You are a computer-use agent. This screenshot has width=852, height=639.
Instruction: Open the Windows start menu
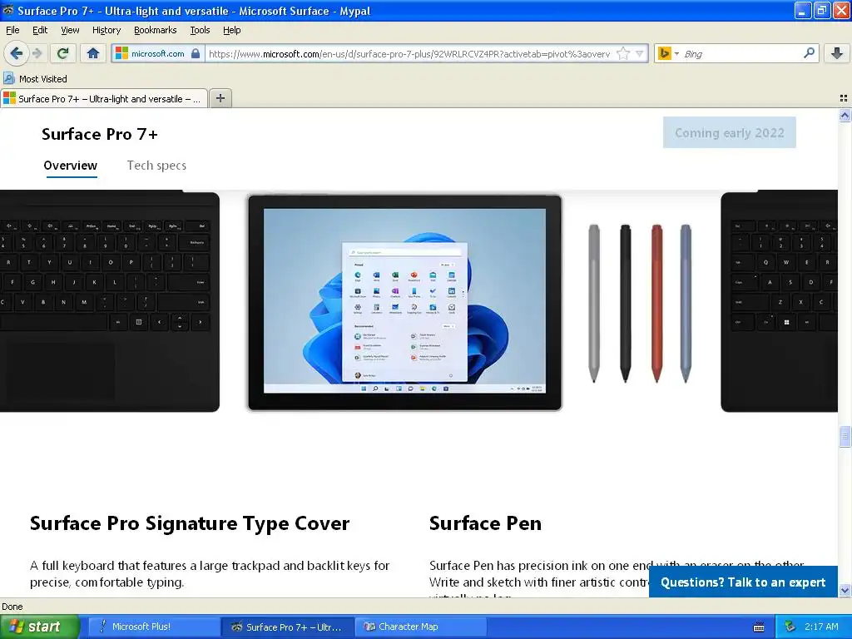point(40,627)
